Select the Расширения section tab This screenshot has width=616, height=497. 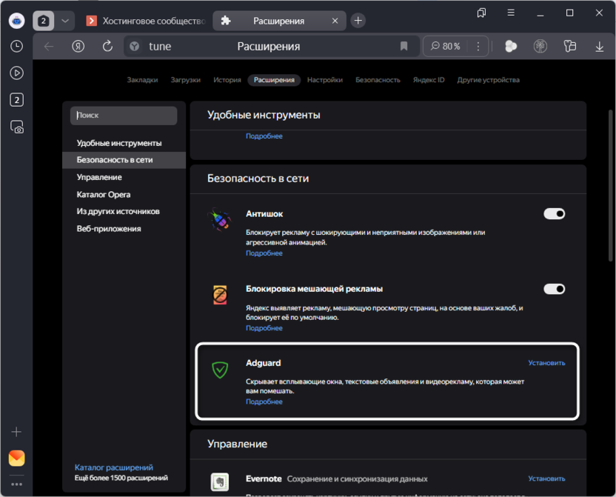tap(274, 80)
